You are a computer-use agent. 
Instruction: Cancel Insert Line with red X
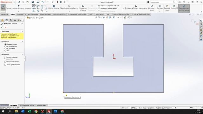(x=5, y=27)
